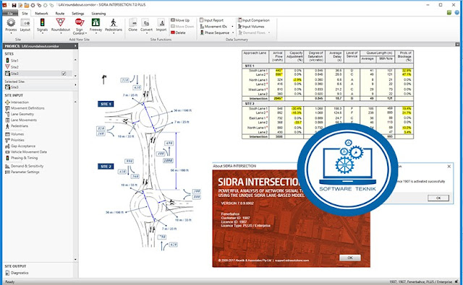Open the Sign Control dropdown arrow
The width and height of the screenshot is (463, 285).
pyautogui.click(x=86, y=33)
